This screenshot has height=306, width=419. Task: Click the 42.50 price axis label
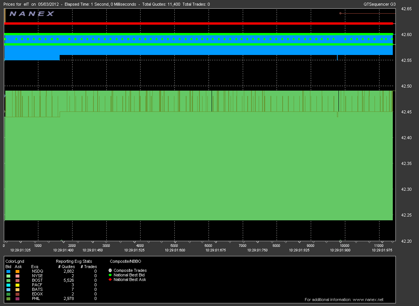406,86
